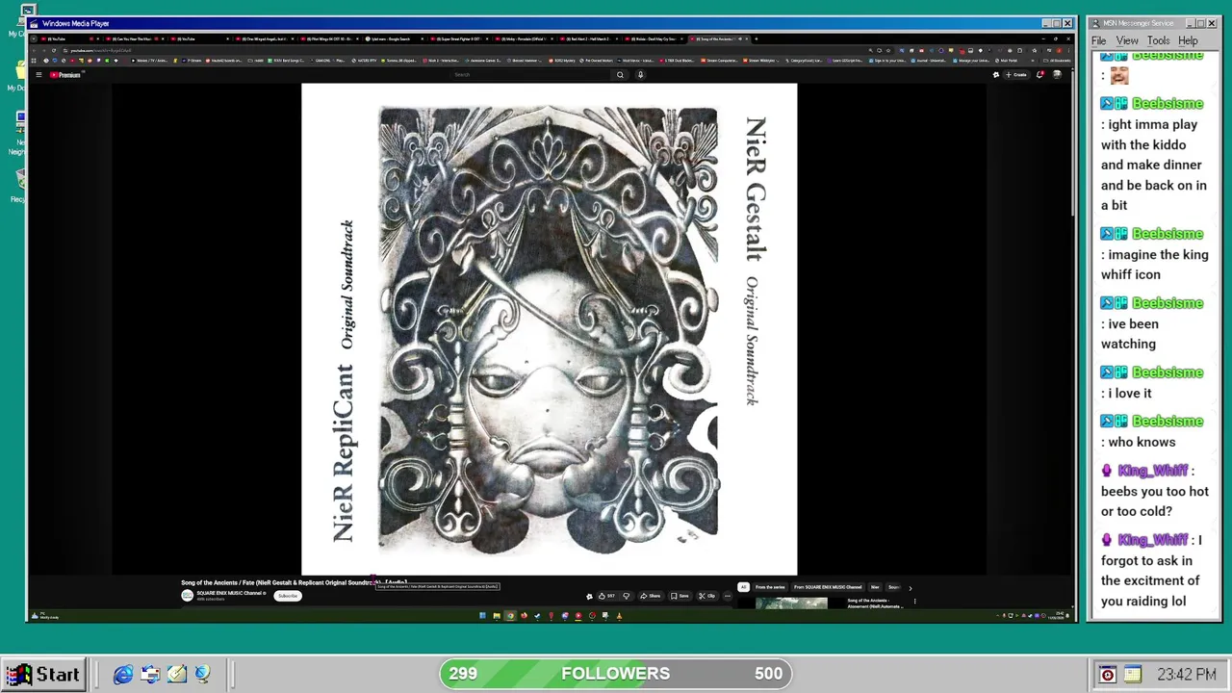Viewport: 1232px width, 693px height.
Task: Open the YouTube hamburger guide menu
Action: pos(38,74)
